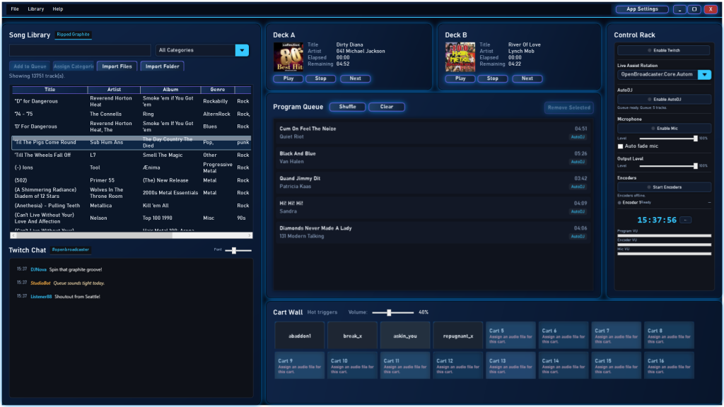Click the Deck A album art thumbnail
724x407 pixels.
288,57
